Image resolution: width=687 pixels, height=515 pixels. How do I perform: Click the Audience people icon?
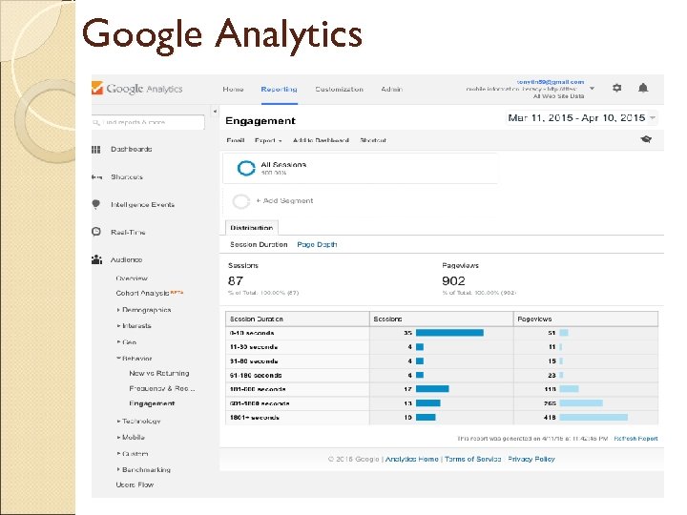click(x=96, y=259)
